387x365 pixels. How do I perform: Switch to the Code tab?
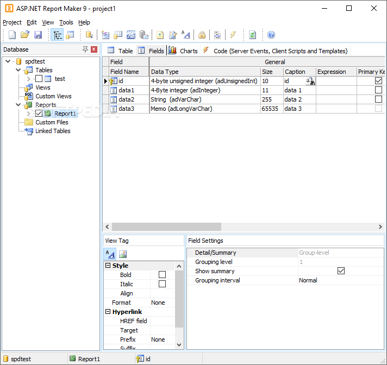(275, 51)
